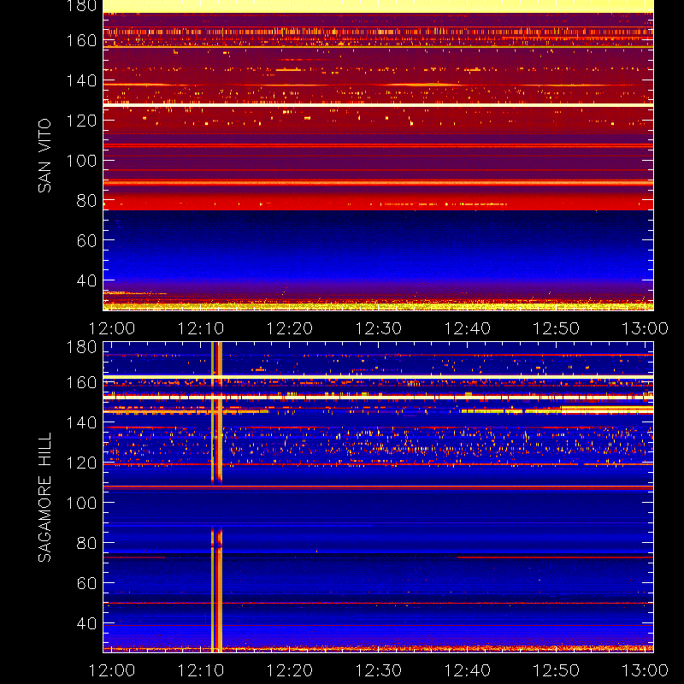Click the 12:10 label below Sagamore Hill panel
Viewport: 684px width, 684px height.
click(201, 670)
